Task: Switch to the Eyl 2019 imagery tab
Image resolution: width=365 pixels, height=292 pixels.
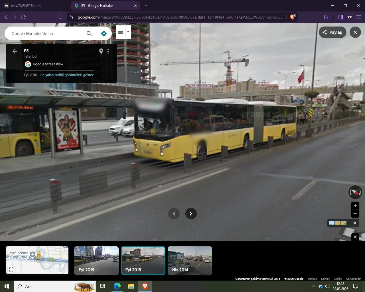Action: click(x=96, y=260)
